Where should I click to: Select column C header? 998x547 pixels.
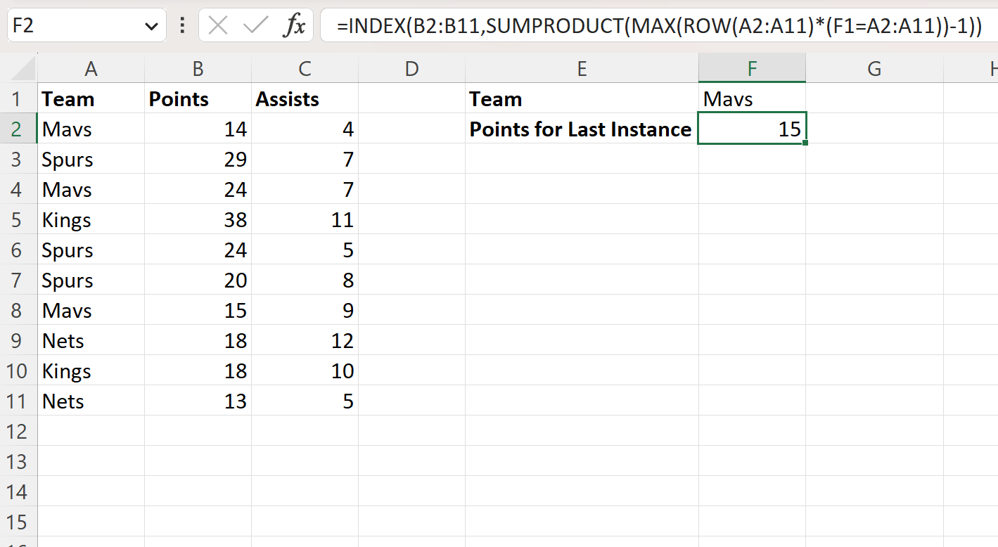pyautogui.click(x=305, y=68)
